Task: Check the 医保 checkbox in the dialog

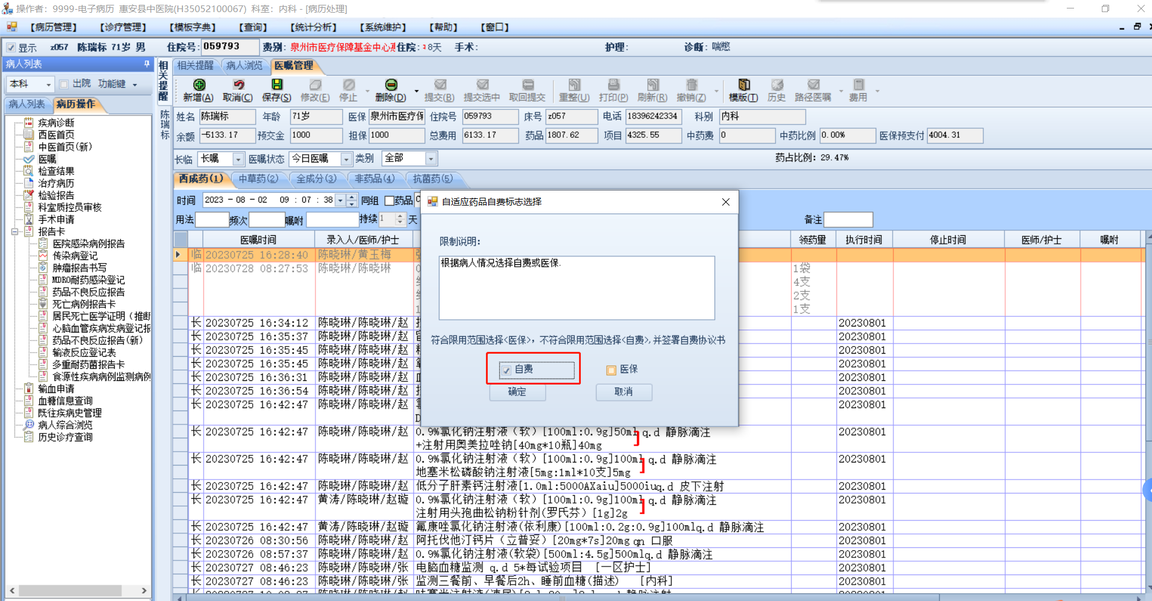Action: click(x=611, y=370)
